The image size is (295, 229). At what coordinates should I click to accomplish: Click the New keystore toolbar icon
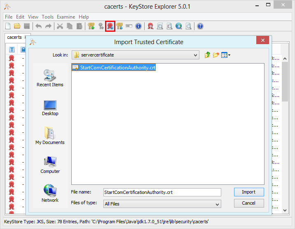click(8, 26)
